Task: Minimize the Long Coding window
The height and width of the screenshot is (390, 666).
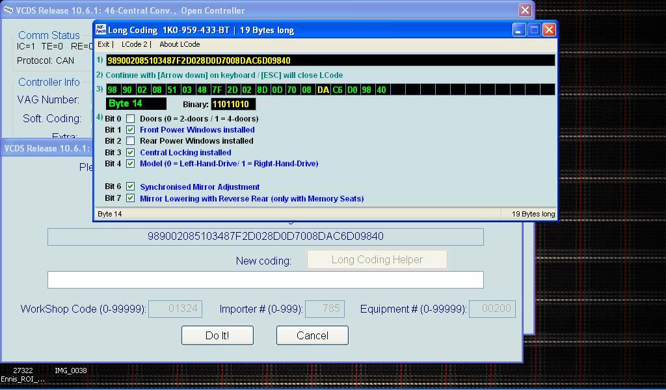Action: [518, 30]
